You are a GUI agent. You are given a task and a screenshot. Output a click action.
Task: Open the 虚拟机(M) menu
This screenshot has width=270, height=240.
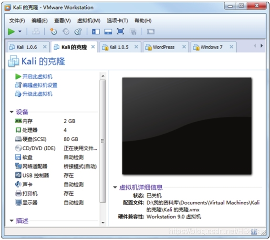[89, 21]
